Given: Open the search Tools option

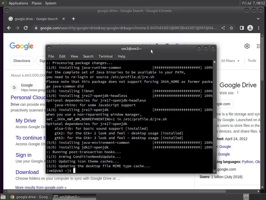Looking at the screenshot, I should (x=252, y=60).
